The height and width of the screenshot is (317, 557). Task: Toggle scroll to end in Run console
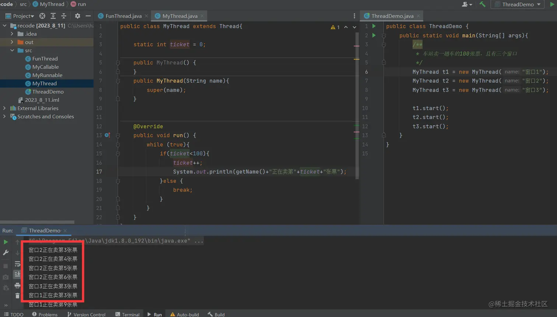click(17, 275)
